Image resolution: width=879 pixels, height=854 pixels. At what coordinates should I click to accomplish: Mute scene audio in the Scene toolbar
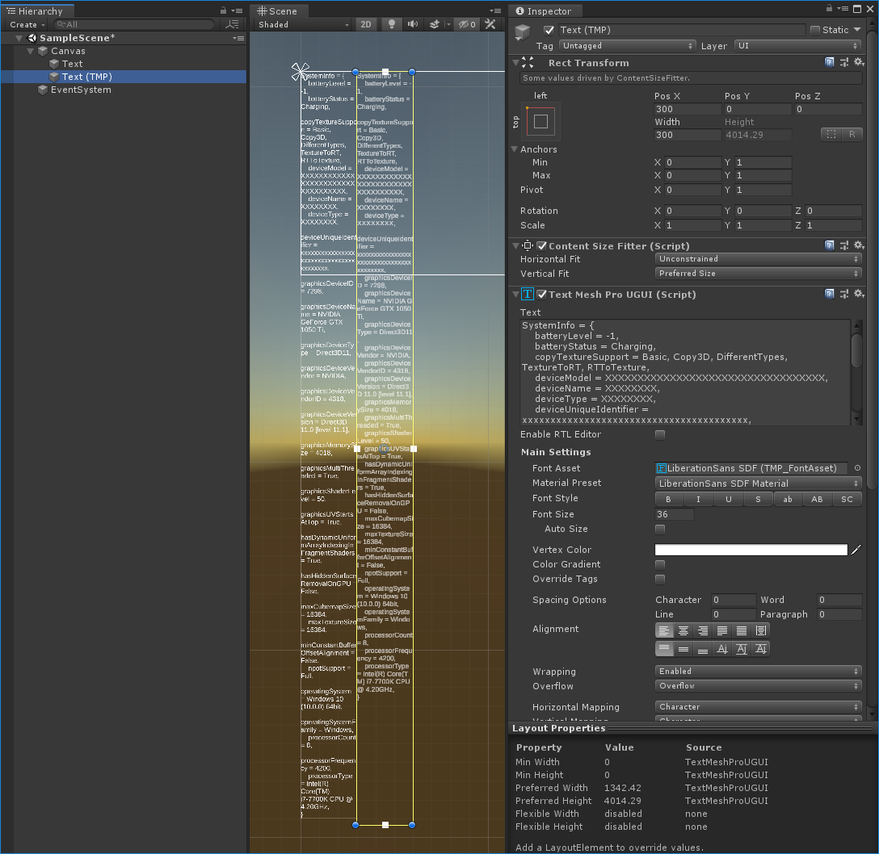tap(412, 24)
